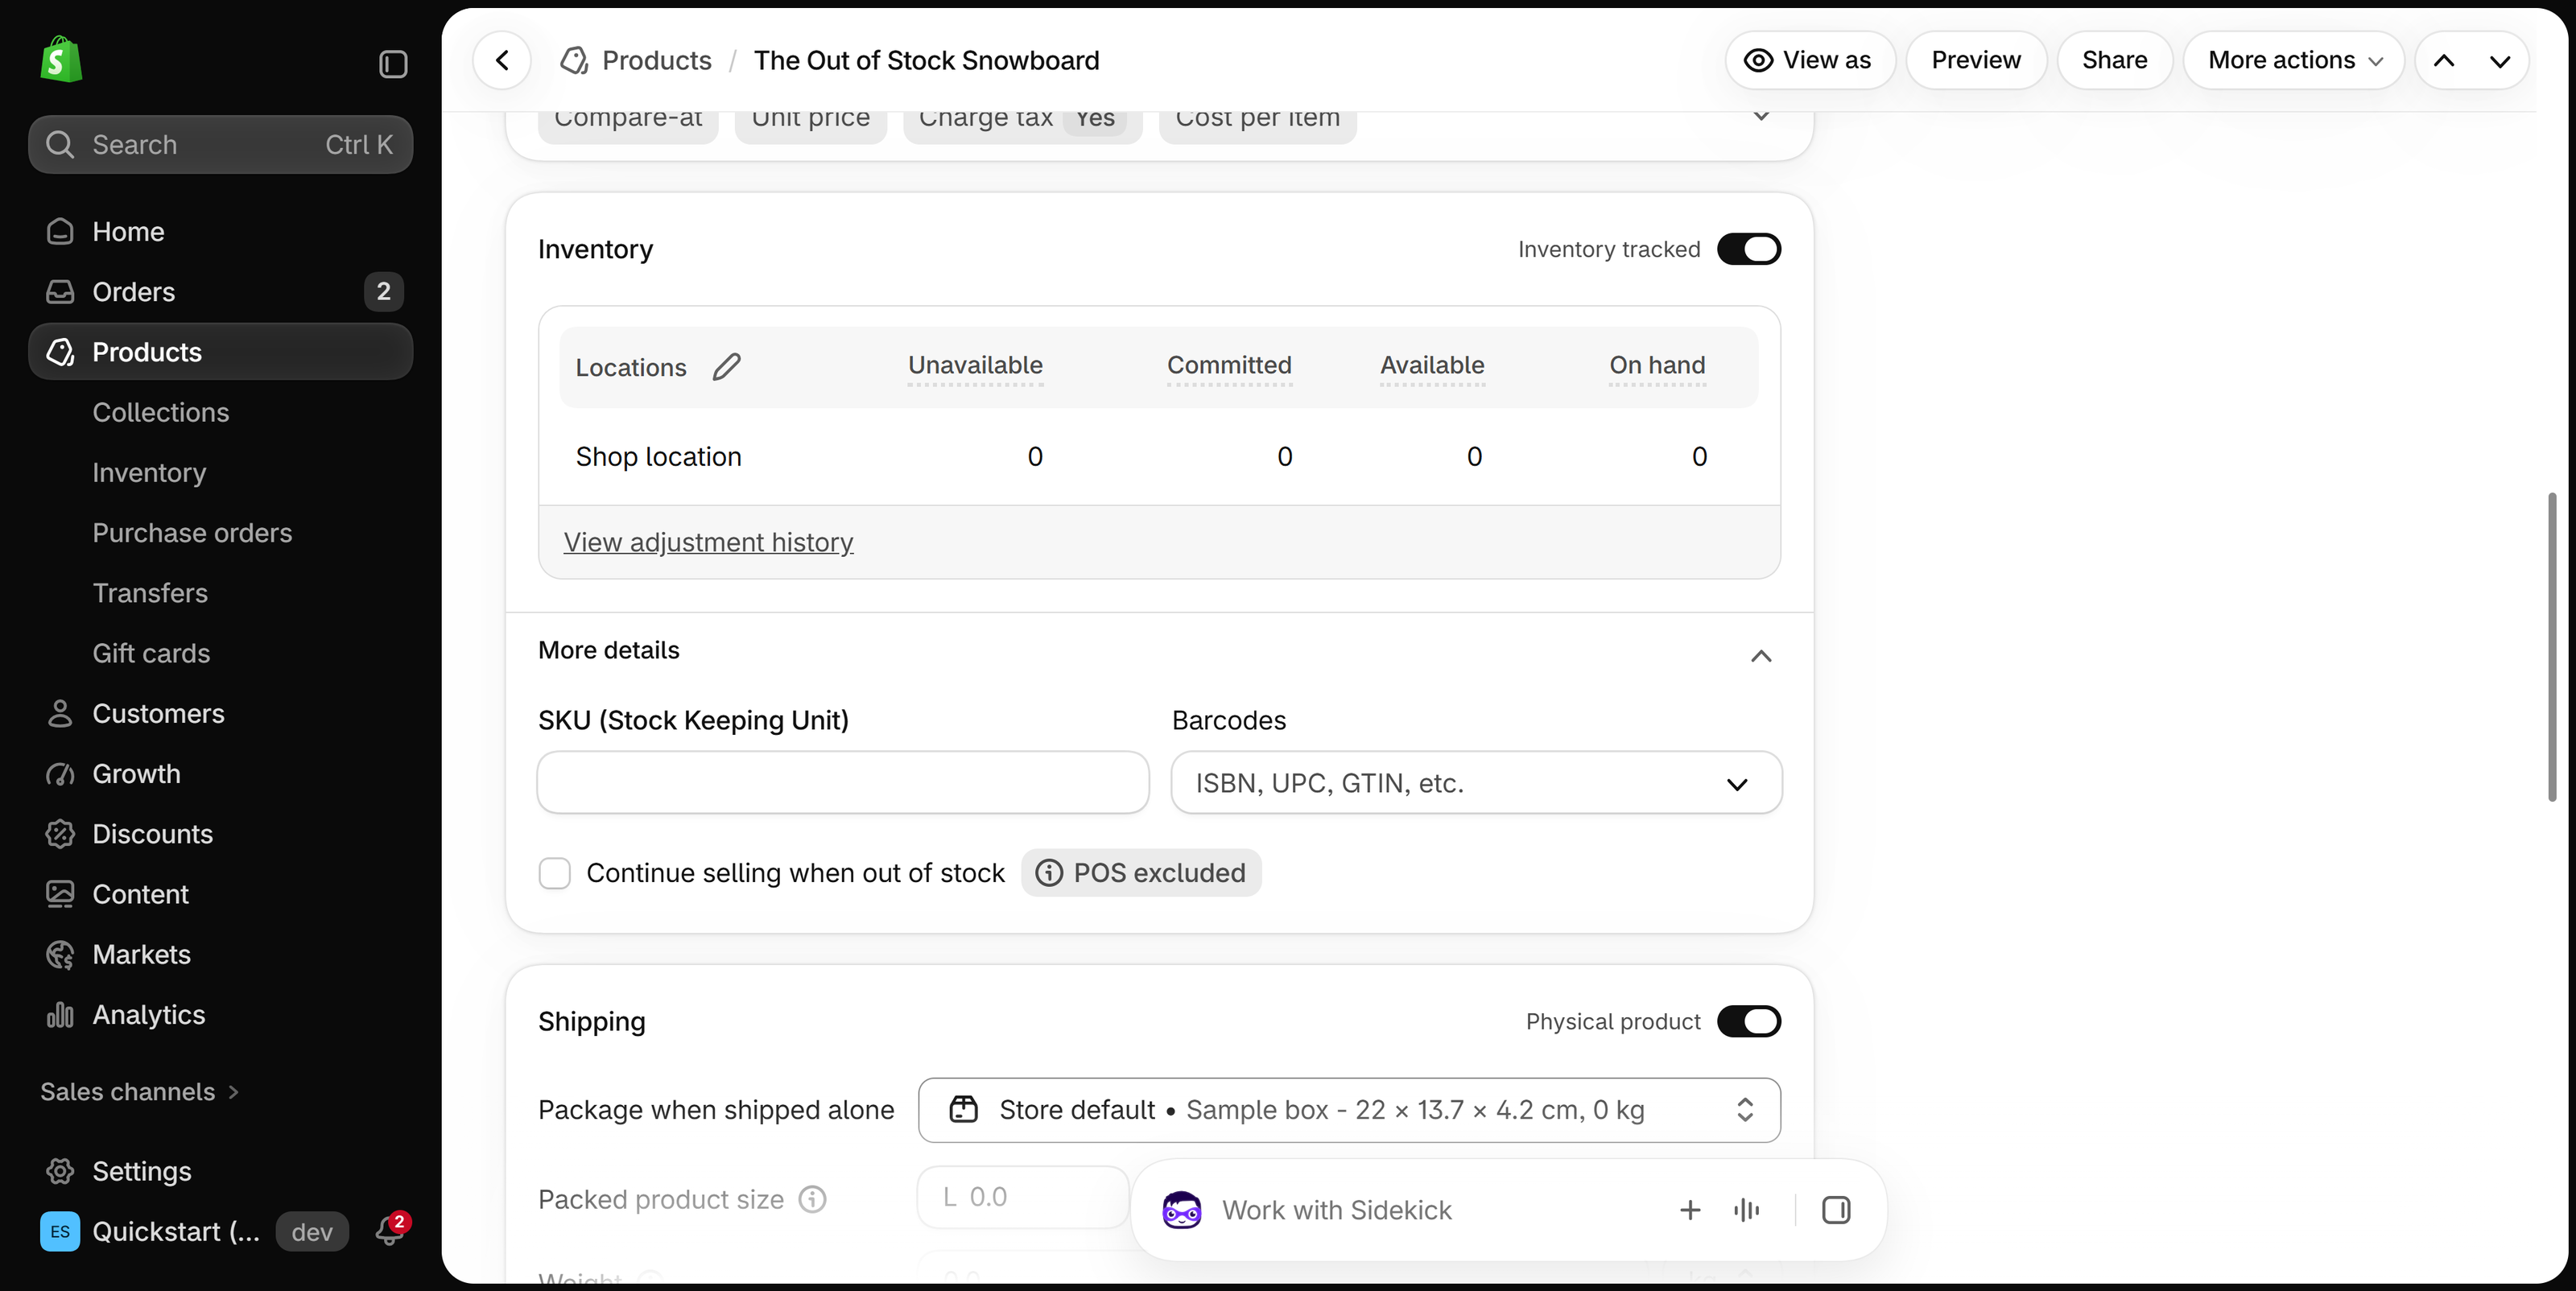Go to next product with down arrow

[2500, 60]
